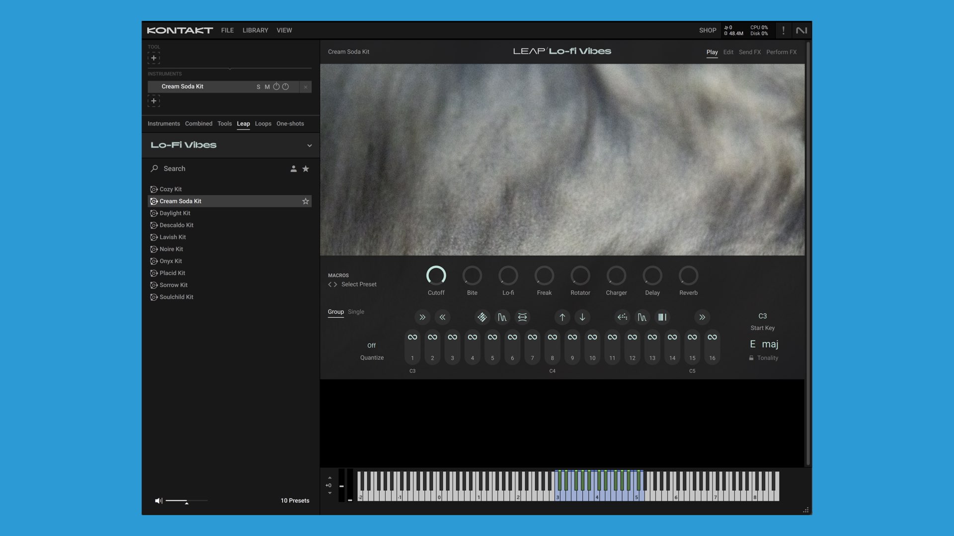Filter presets by favorites star in search
954x536 pixels.
(x=306, y=169)
